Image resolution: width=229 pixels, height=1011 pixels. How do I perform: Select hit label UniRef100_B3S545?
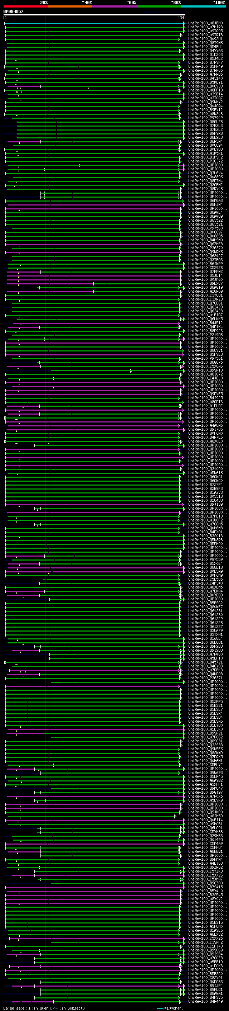click(205, 895)
